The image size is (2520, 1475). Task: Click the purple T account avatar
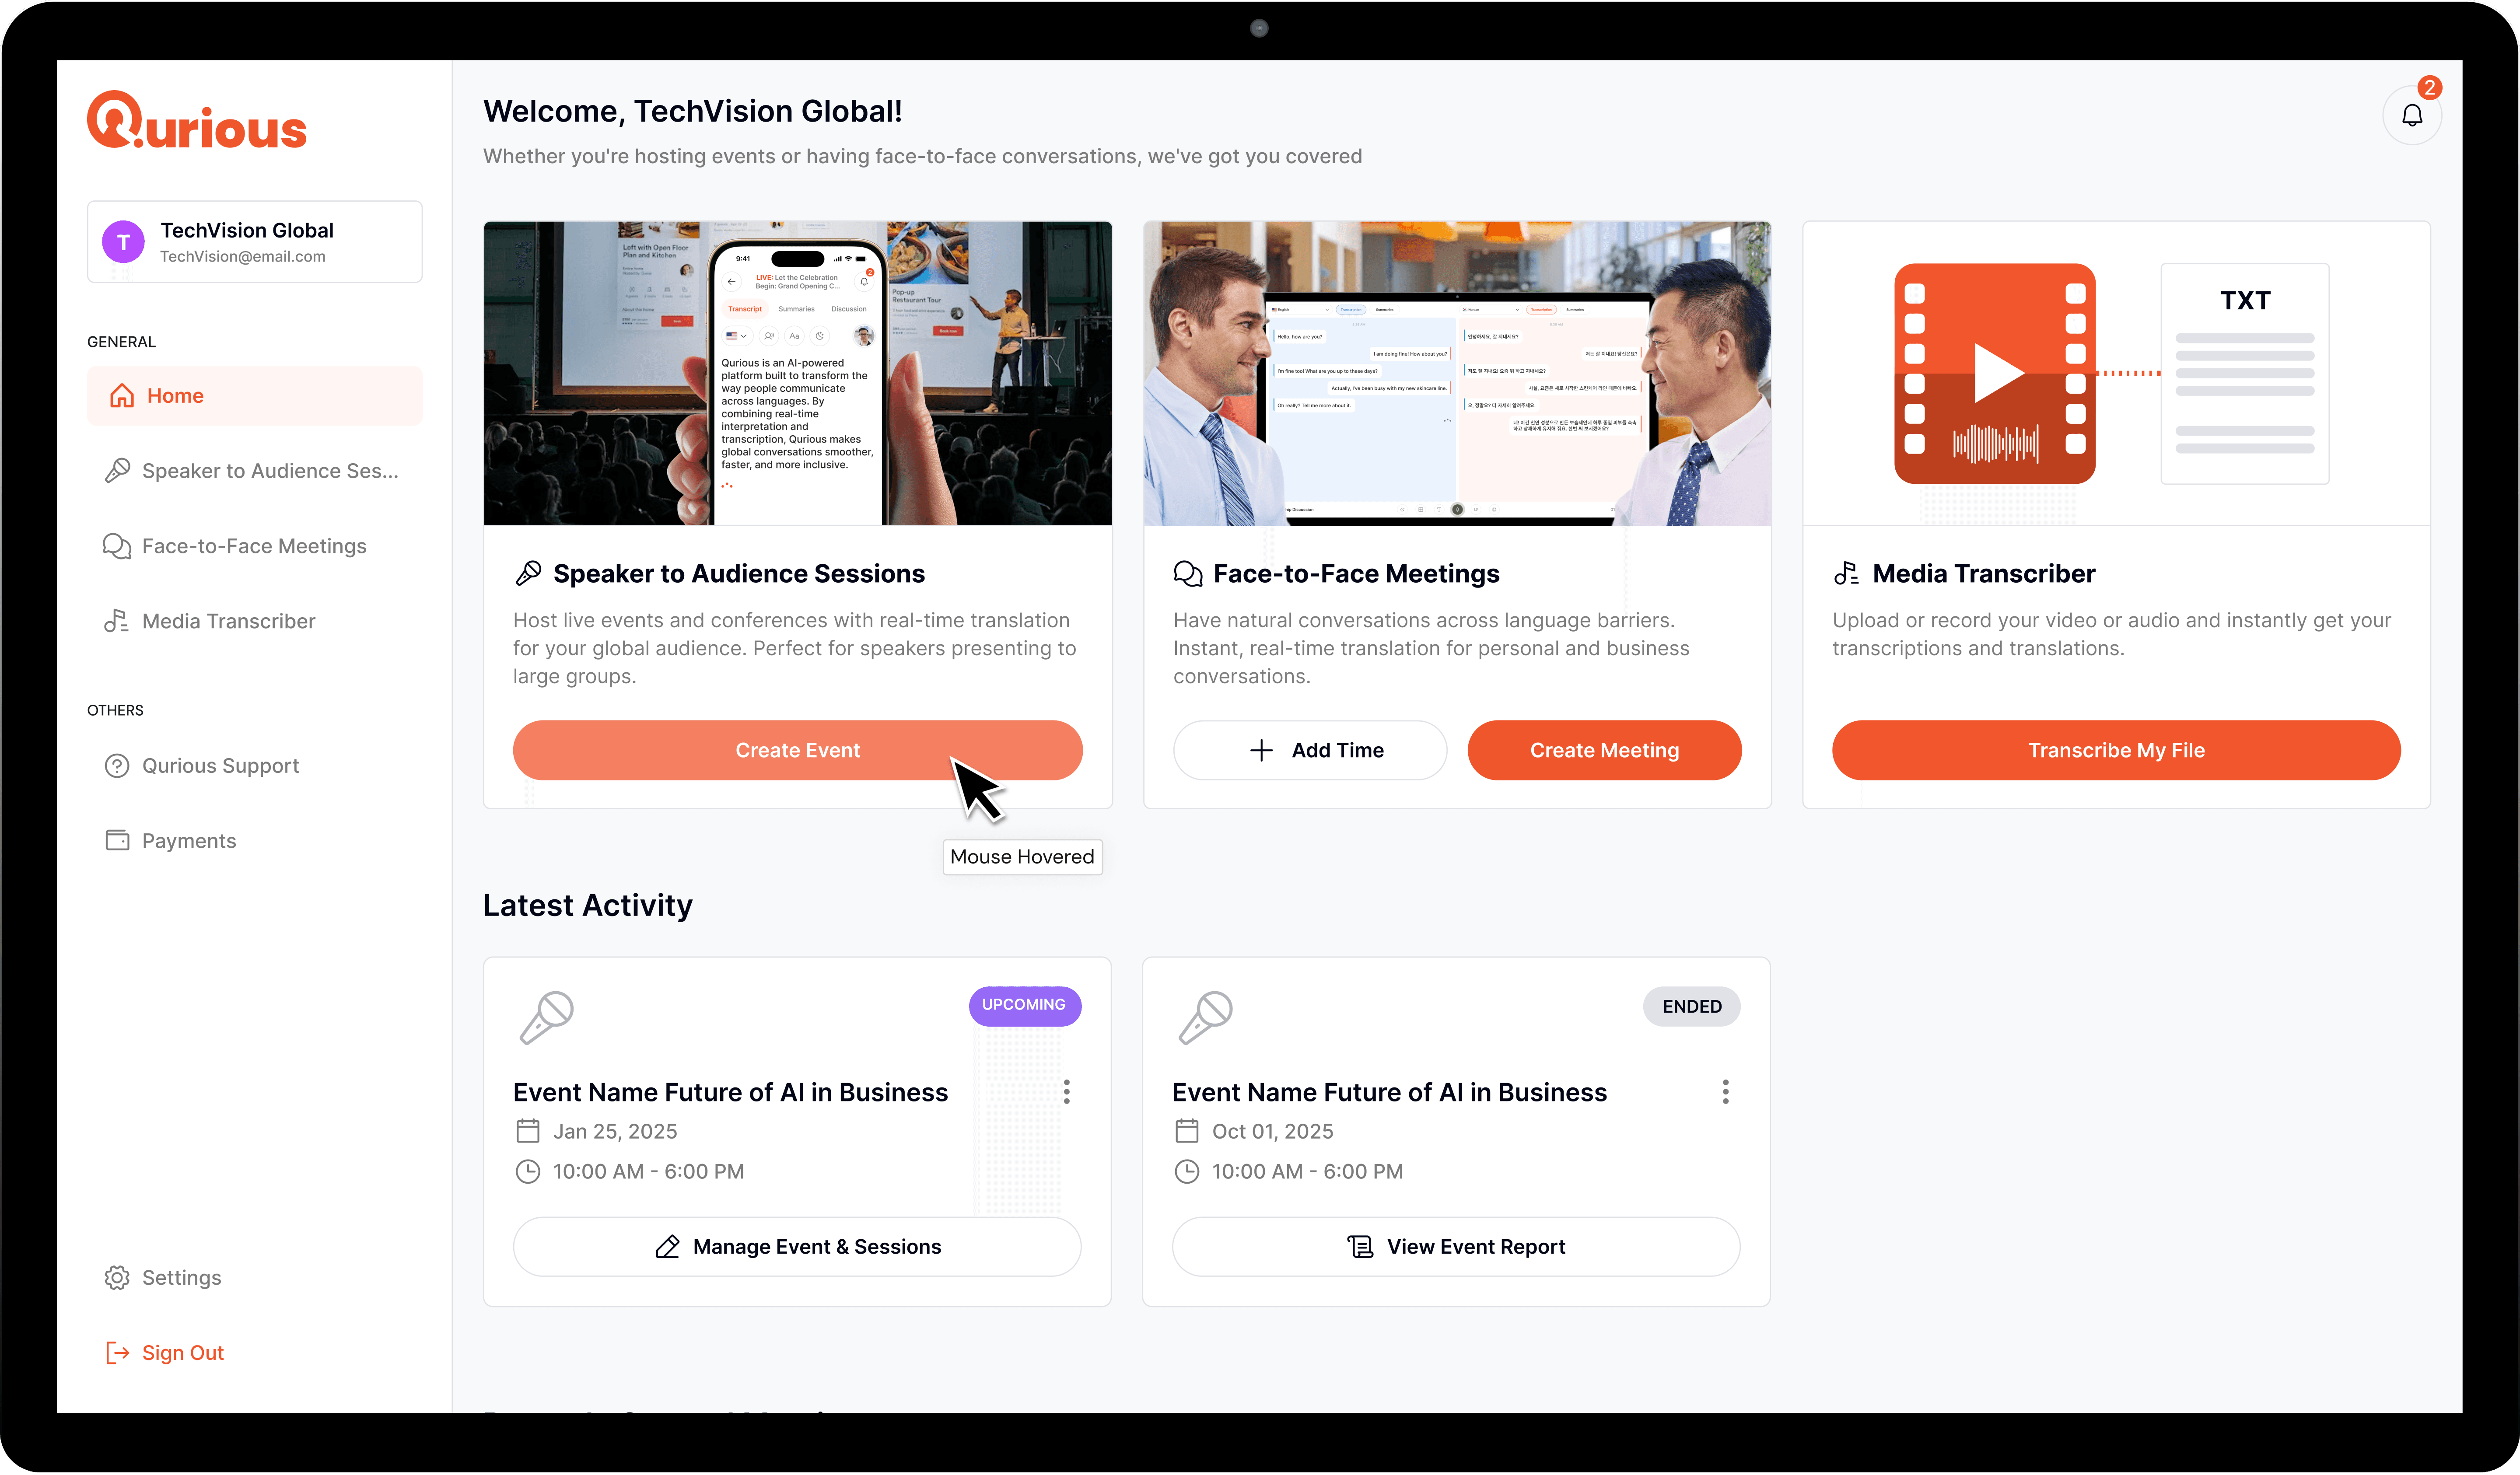pyautogui.click(x=123, y=242)
